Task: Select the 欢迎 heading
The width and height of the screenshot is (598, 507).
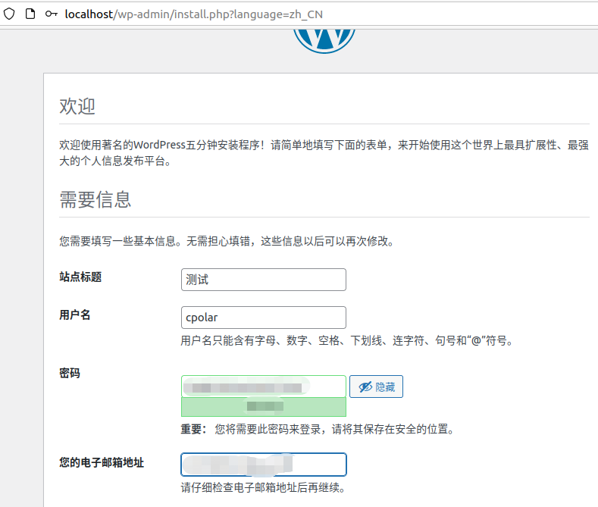Action: coord(77,106)
